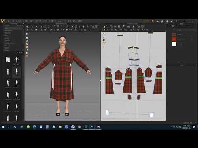Select the plaid fabric swatch in the fabric list
Screen dimensions: 198x148
(x=174, y=35)
